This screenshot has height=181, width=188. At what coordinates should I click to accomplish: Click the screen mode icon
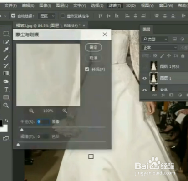coord(6,138)
